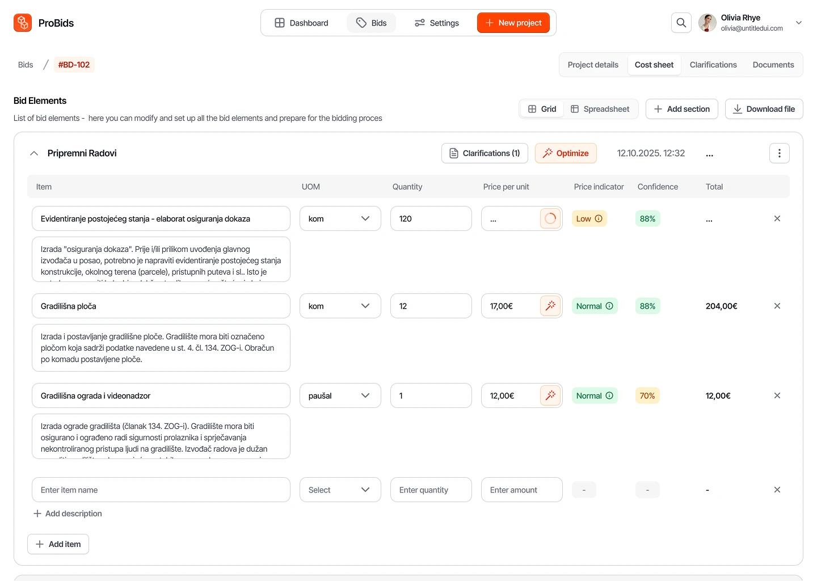Open the Pripremni Radovi options menu

[x=779, y=153]
